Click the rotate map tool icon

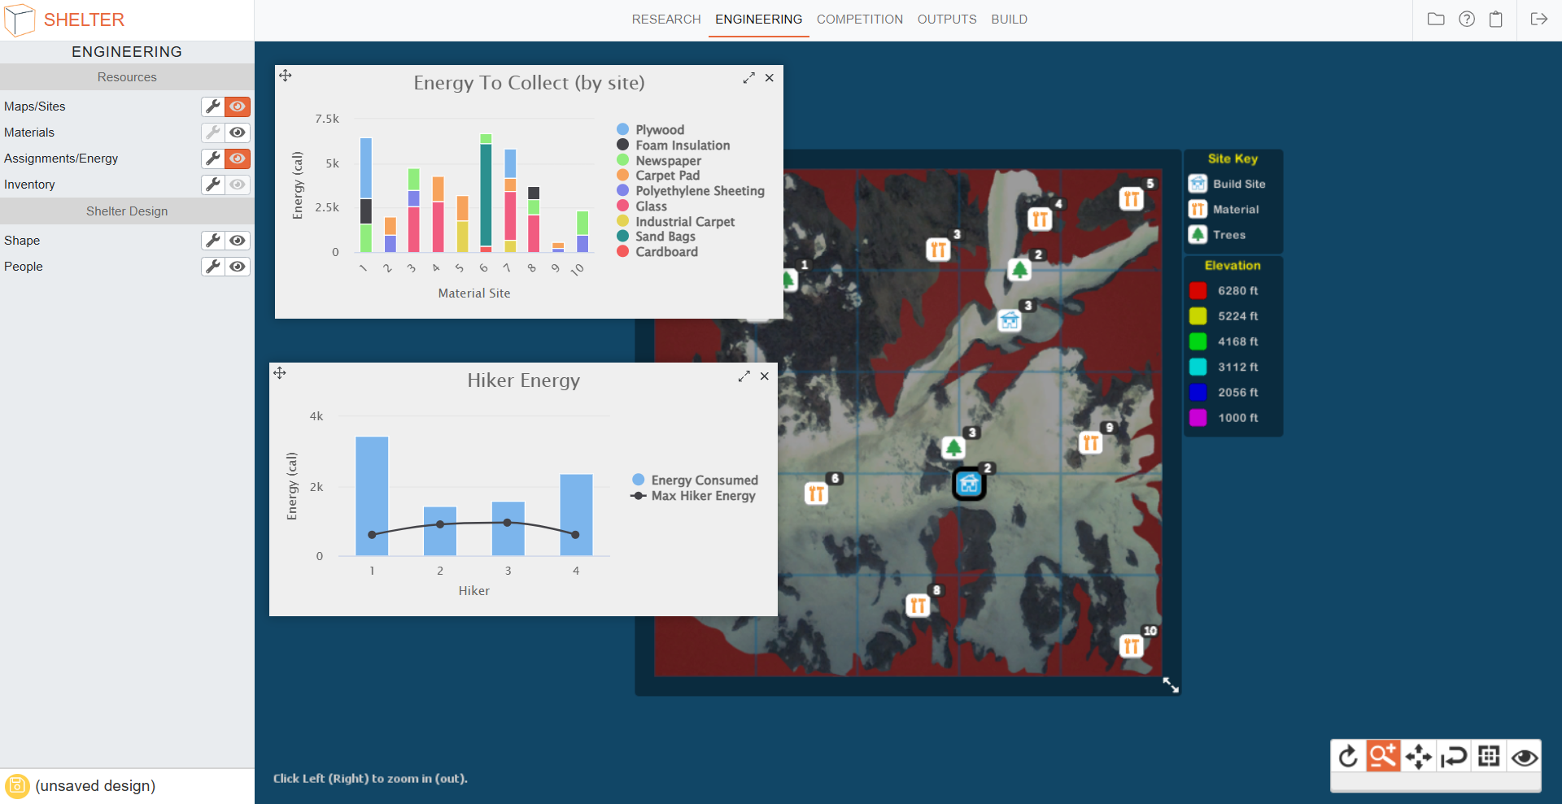pyautogui.click(x=1348, y=757)
